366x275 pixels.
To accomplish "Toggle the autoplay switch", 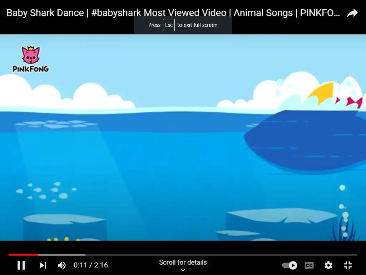I will 290,265.
